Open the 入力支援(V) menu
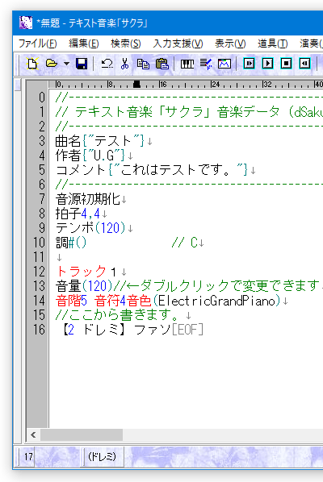The height and width of the screenshot is (482, 323). [x=178, y=44]
